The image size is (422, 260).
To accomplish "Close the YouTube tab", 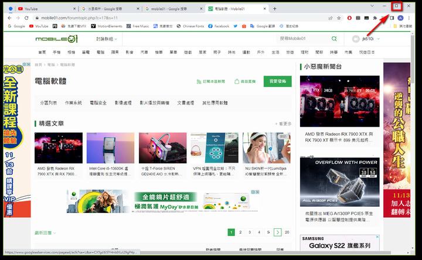I will (x=74, y=9).
